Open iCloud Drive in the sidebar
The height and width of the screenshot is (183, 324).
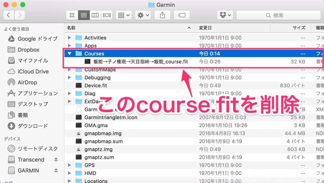[33, 71]
